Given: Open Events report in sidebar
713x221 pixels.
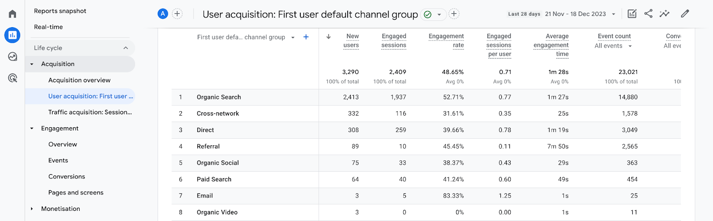Looking at the screenshot, I should point(58,161).
